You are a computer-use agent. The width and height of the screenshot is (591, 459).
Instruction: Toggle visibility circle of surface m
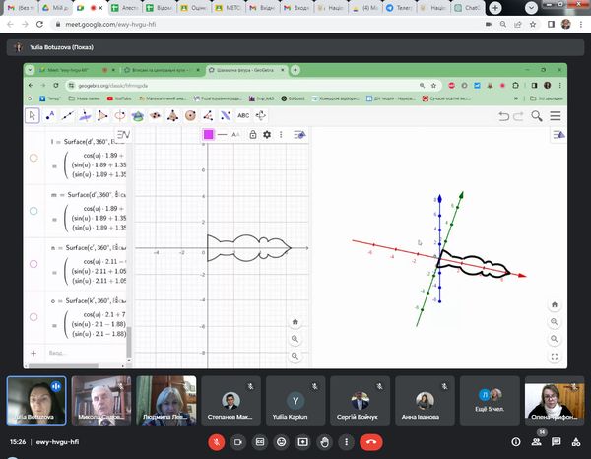[x=33, y=211]
